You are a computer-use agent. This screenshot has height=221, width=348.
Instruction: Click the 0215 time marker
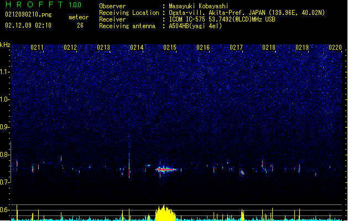(170, 48)
